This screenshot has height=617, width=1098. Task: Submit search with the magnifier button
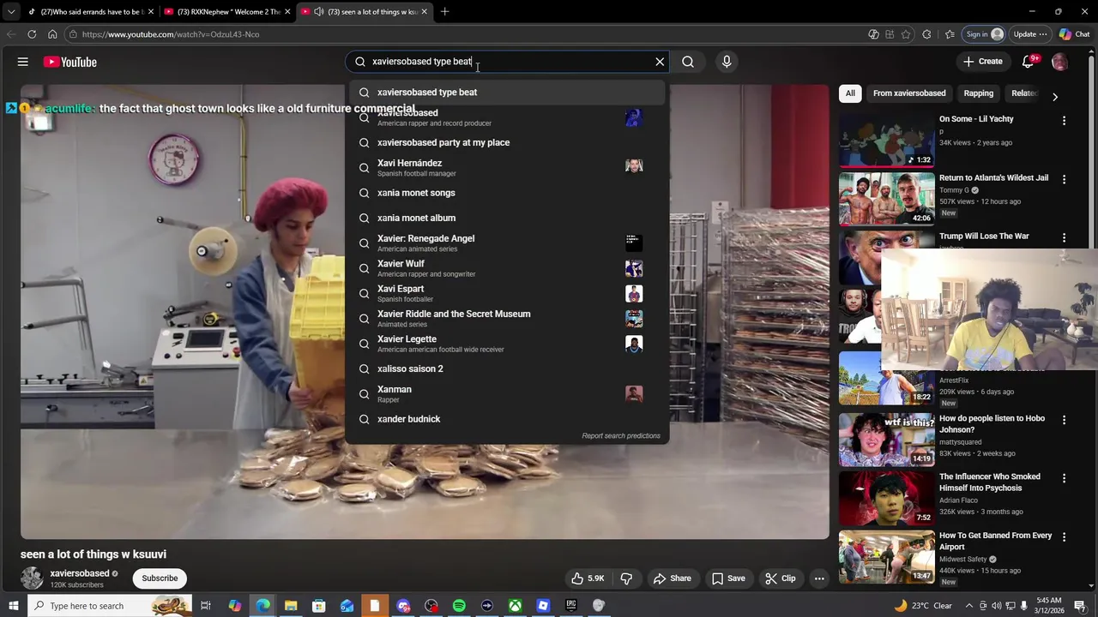pyautogui.click(x=688, y=62)
